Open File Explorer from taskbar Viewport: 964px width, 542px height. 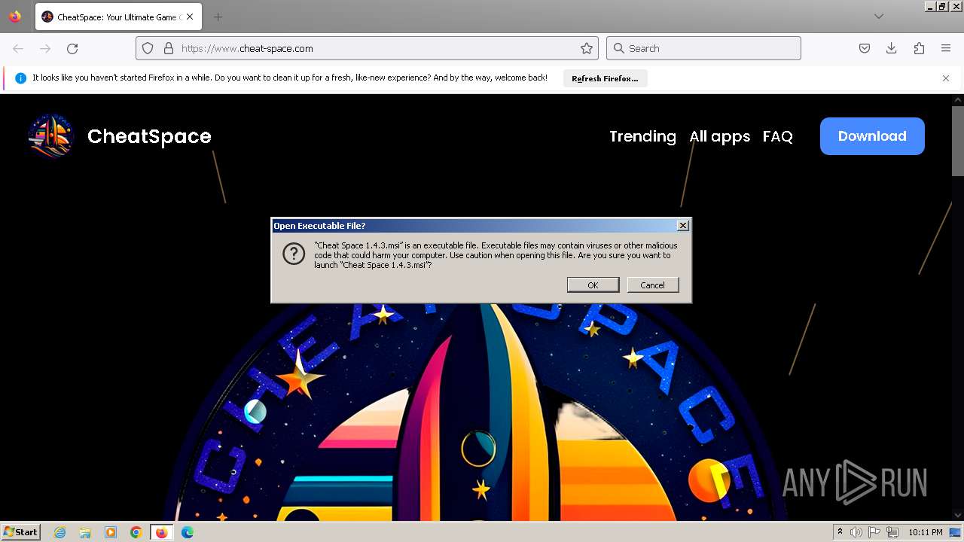85,532
